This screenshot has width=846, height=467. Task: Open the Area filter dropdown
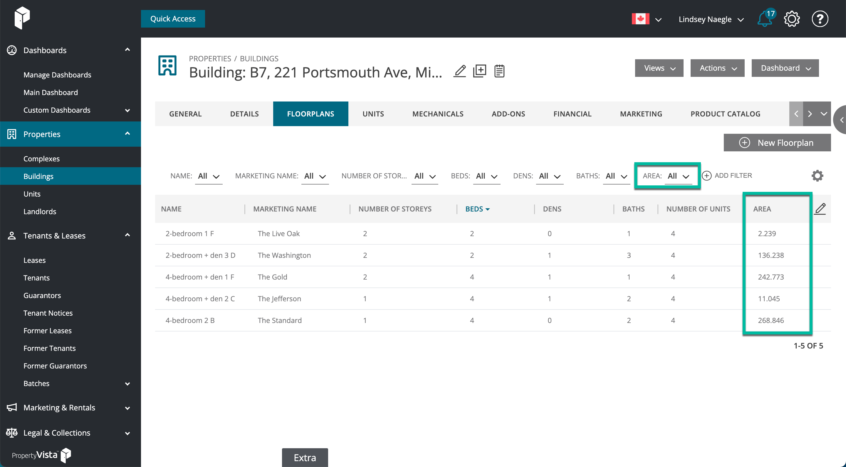coord(678,176)
